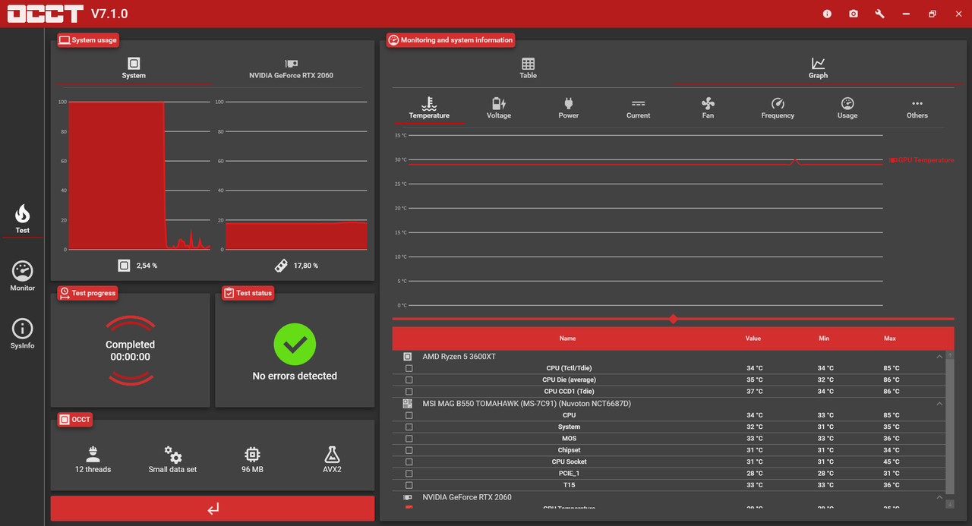Open the Monitor section in sidebar
972x526 pixels.
click(22, 276)
